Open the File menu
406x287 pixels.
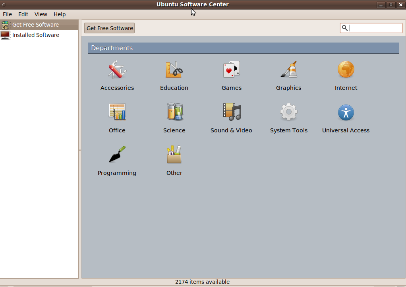pos(7,14)
